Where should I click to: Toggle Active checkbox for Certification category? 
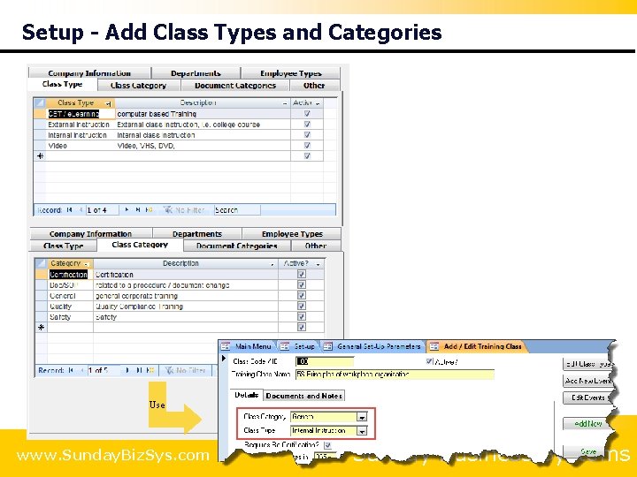[x=302, y=274]
